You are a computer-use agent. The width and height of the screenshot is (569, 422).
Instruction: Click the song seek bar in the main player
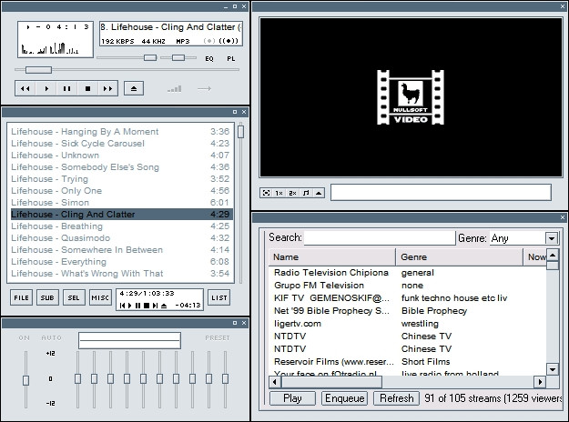click(x=127, y=70)
